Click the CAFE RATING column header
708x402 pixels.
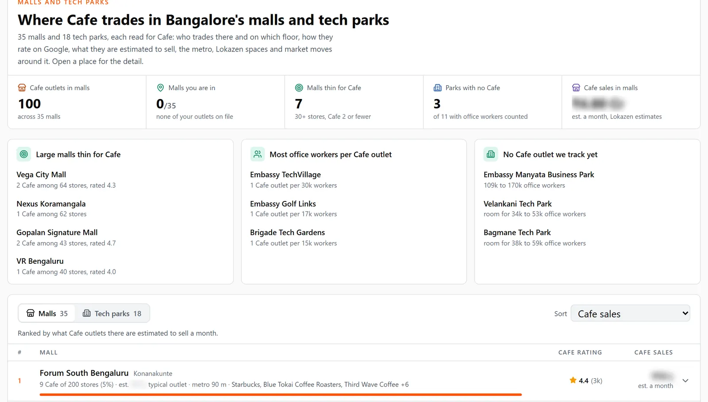point(580,353)
